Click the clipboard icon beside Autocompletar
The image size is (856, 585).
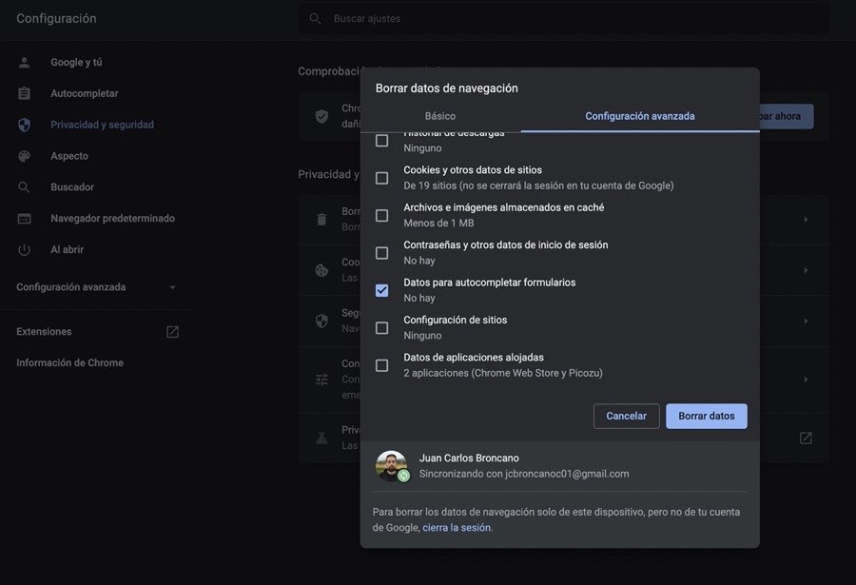[x=24, y=93]
